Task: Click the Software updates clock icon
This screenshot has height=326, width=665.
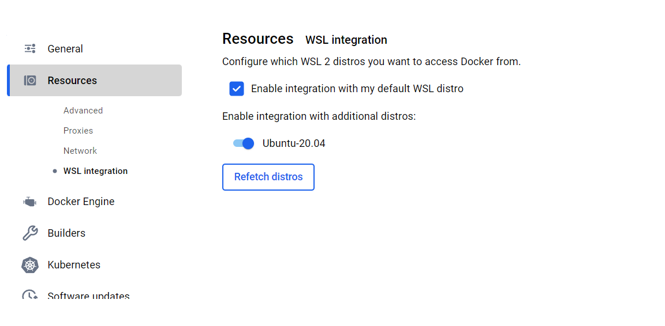Action: pyautogui.click(x=30, y=296)
